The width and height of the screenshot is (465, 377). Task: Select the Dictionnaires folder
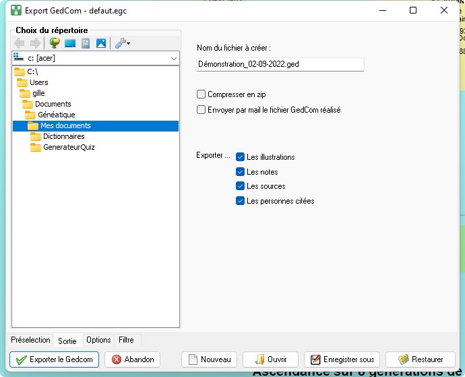[57, 136]
